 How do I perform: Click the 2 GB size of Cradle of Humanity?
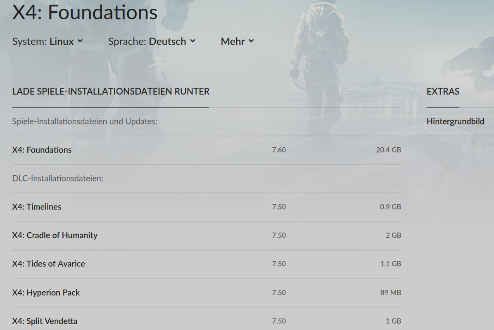(393, 235)
